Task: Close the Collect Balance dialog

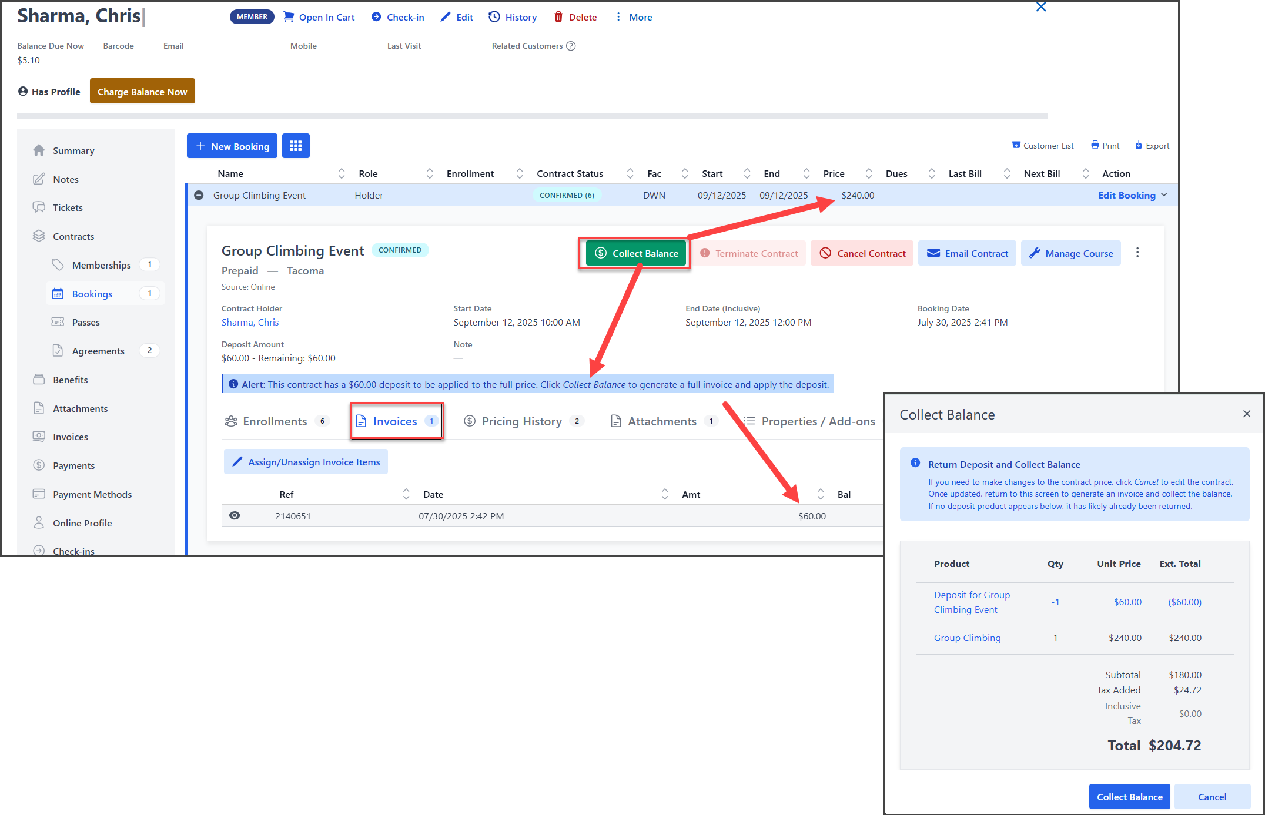Action: pos(1246,414)
